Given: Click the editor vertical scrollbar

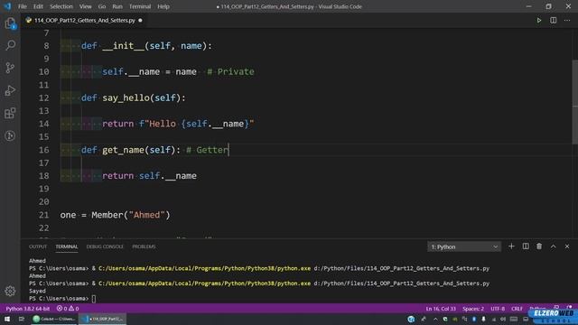Looking at the screenshot, I should [574, 101].
